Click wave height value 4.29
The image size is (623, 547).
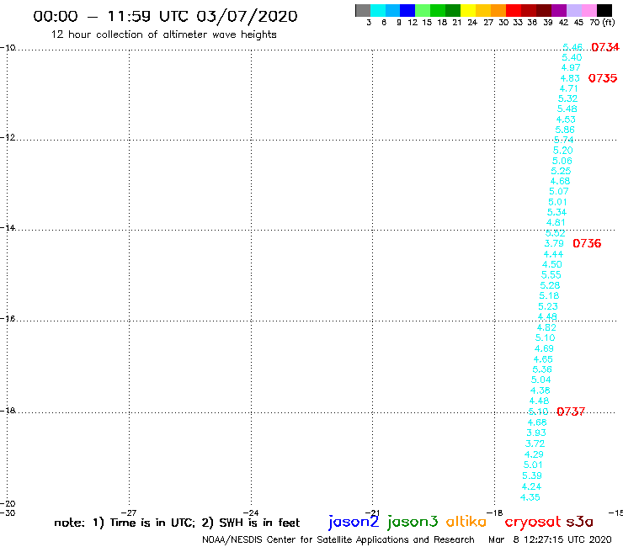click(x=534, y=454)
